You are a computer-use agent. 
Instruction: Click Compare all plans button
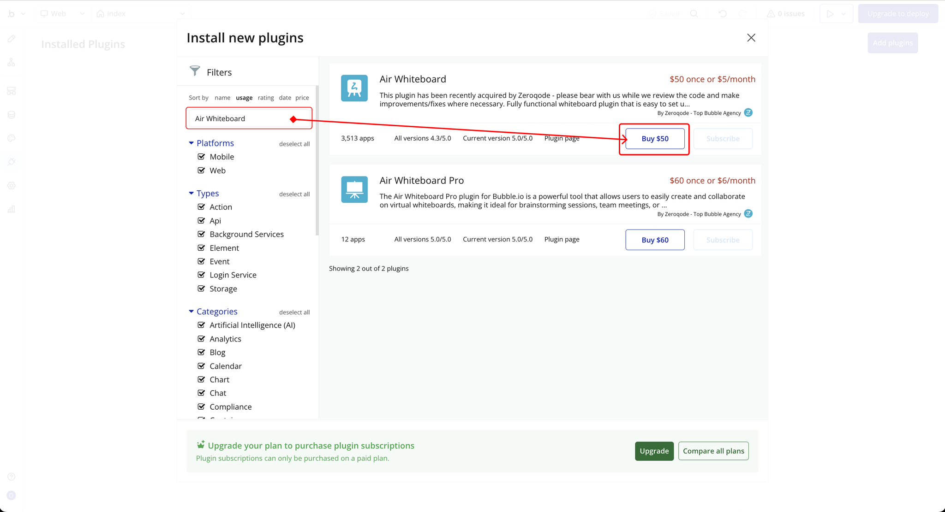tap(713, 451)
